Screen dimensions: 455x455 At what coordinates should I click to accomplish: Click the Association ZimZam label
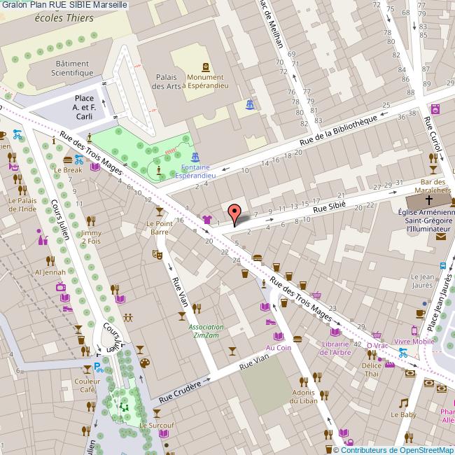[x=206, y=330]
